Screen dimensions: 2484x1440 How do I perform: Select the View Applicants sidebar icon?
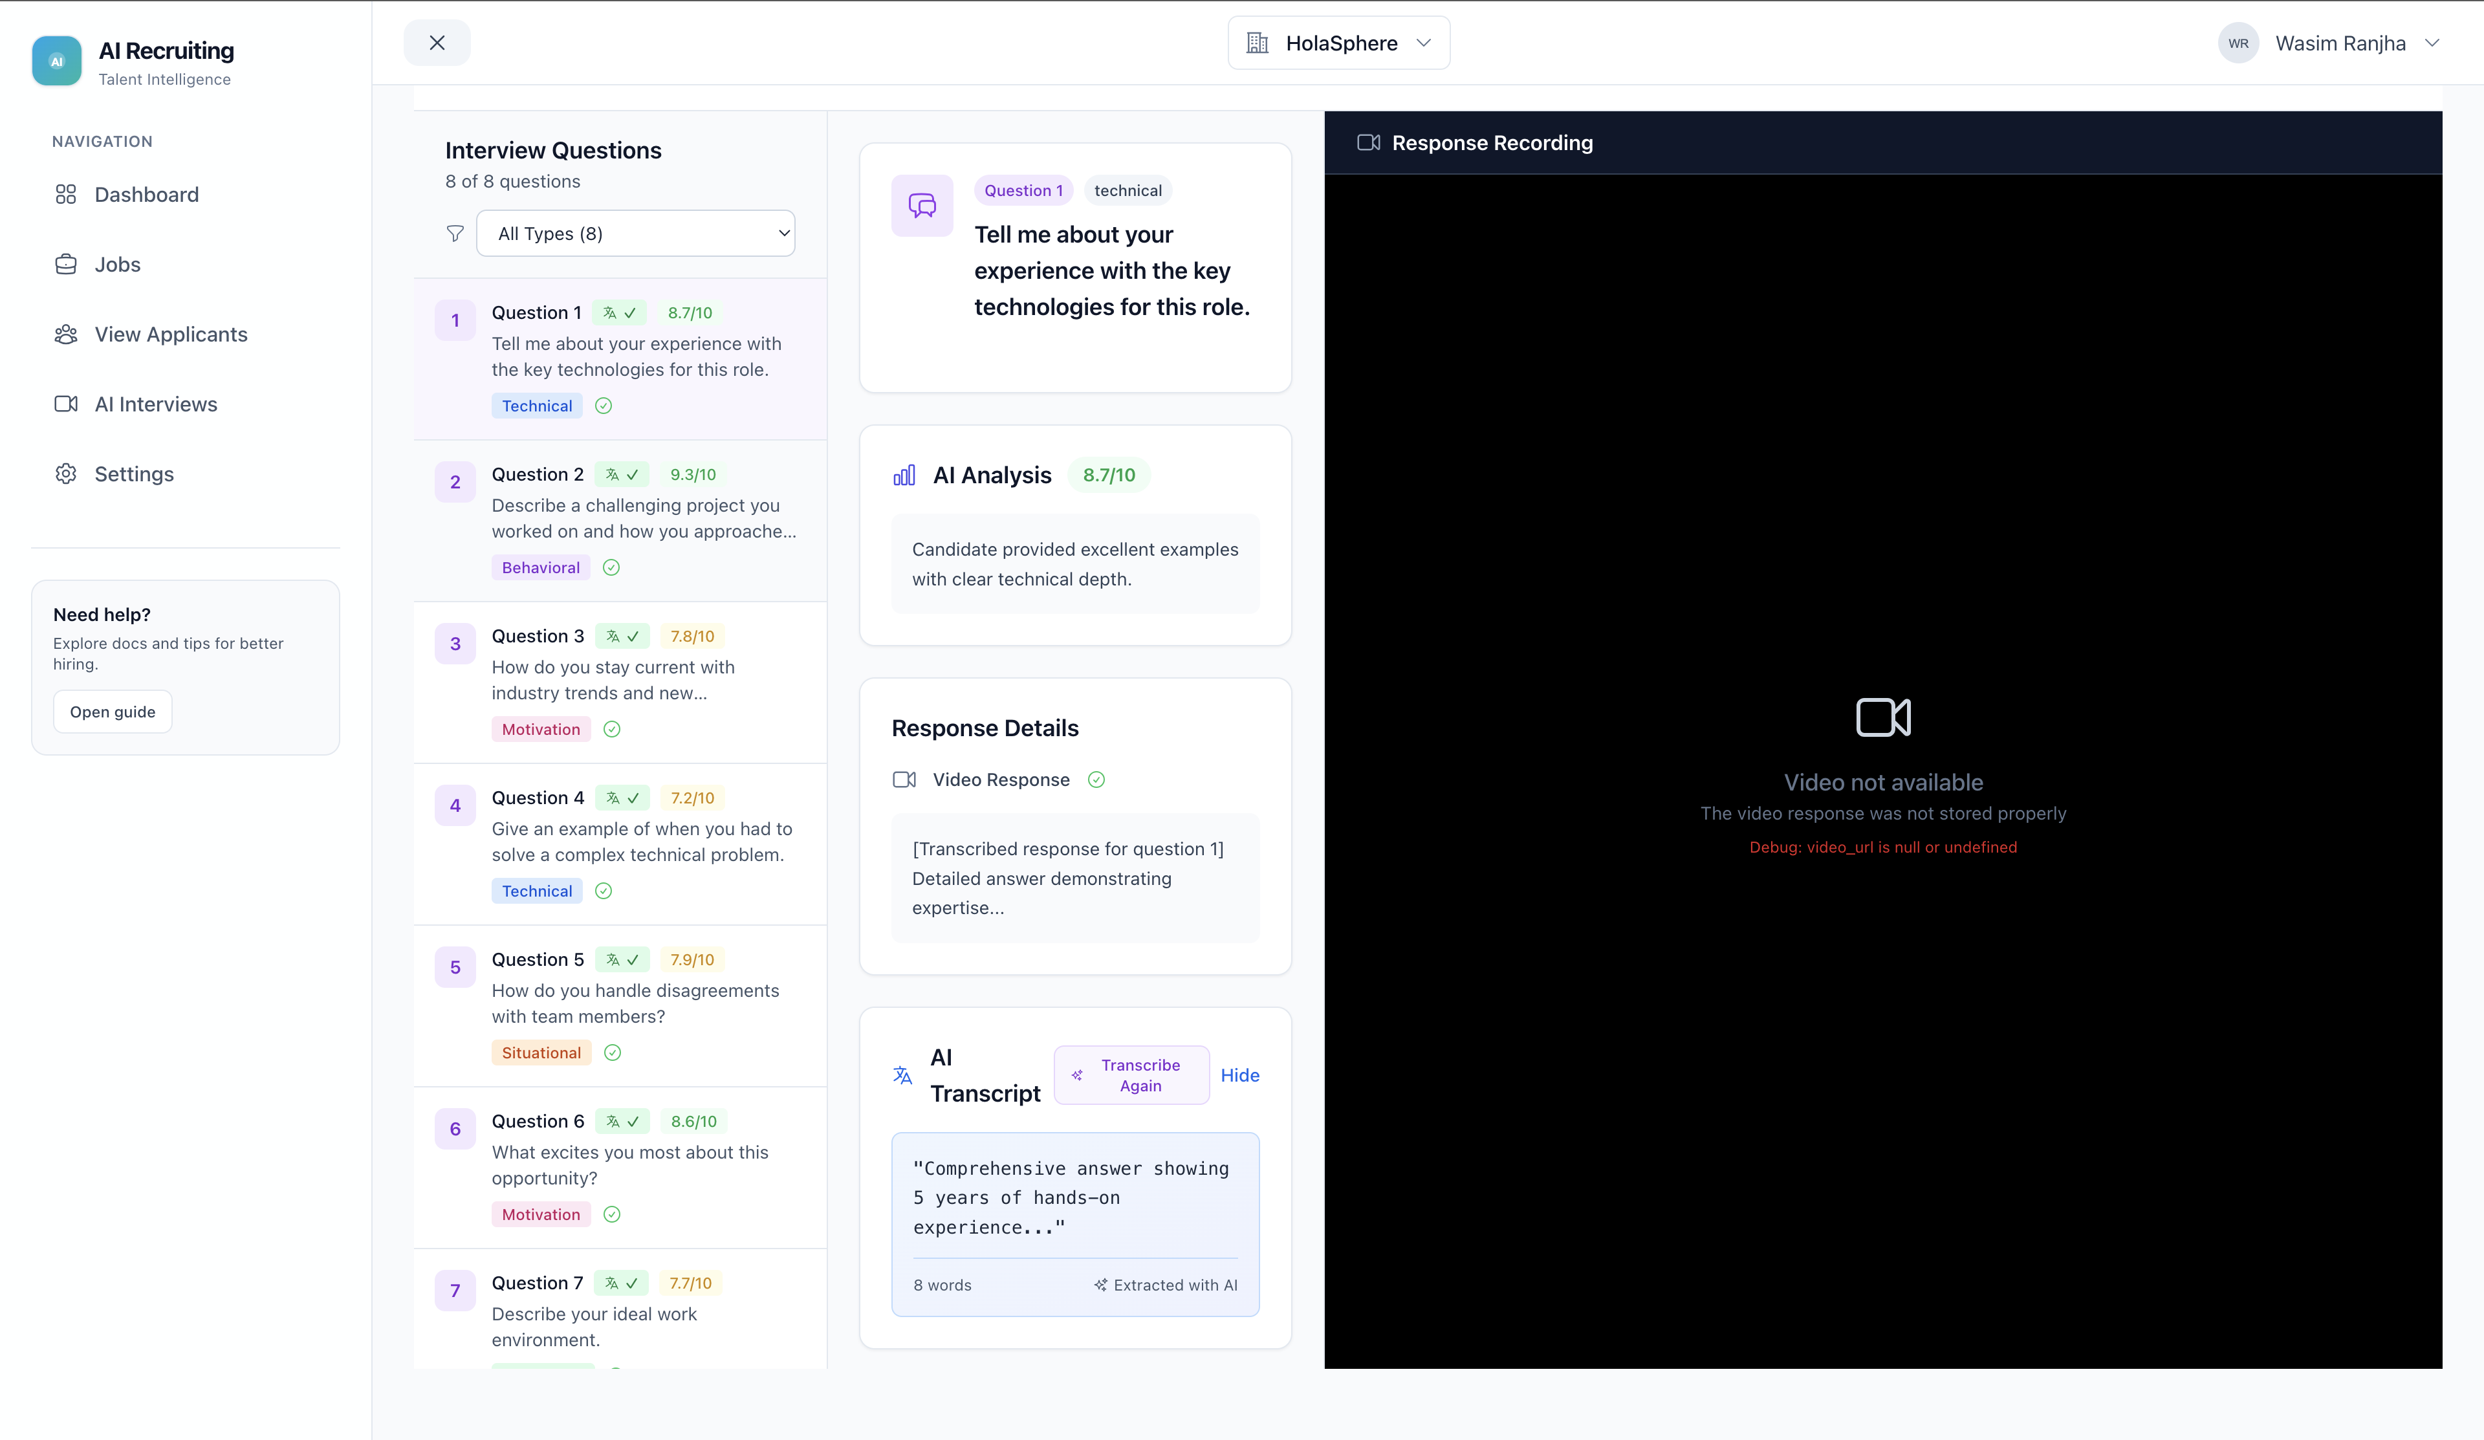pyautogui.click(x=65, y=334)
